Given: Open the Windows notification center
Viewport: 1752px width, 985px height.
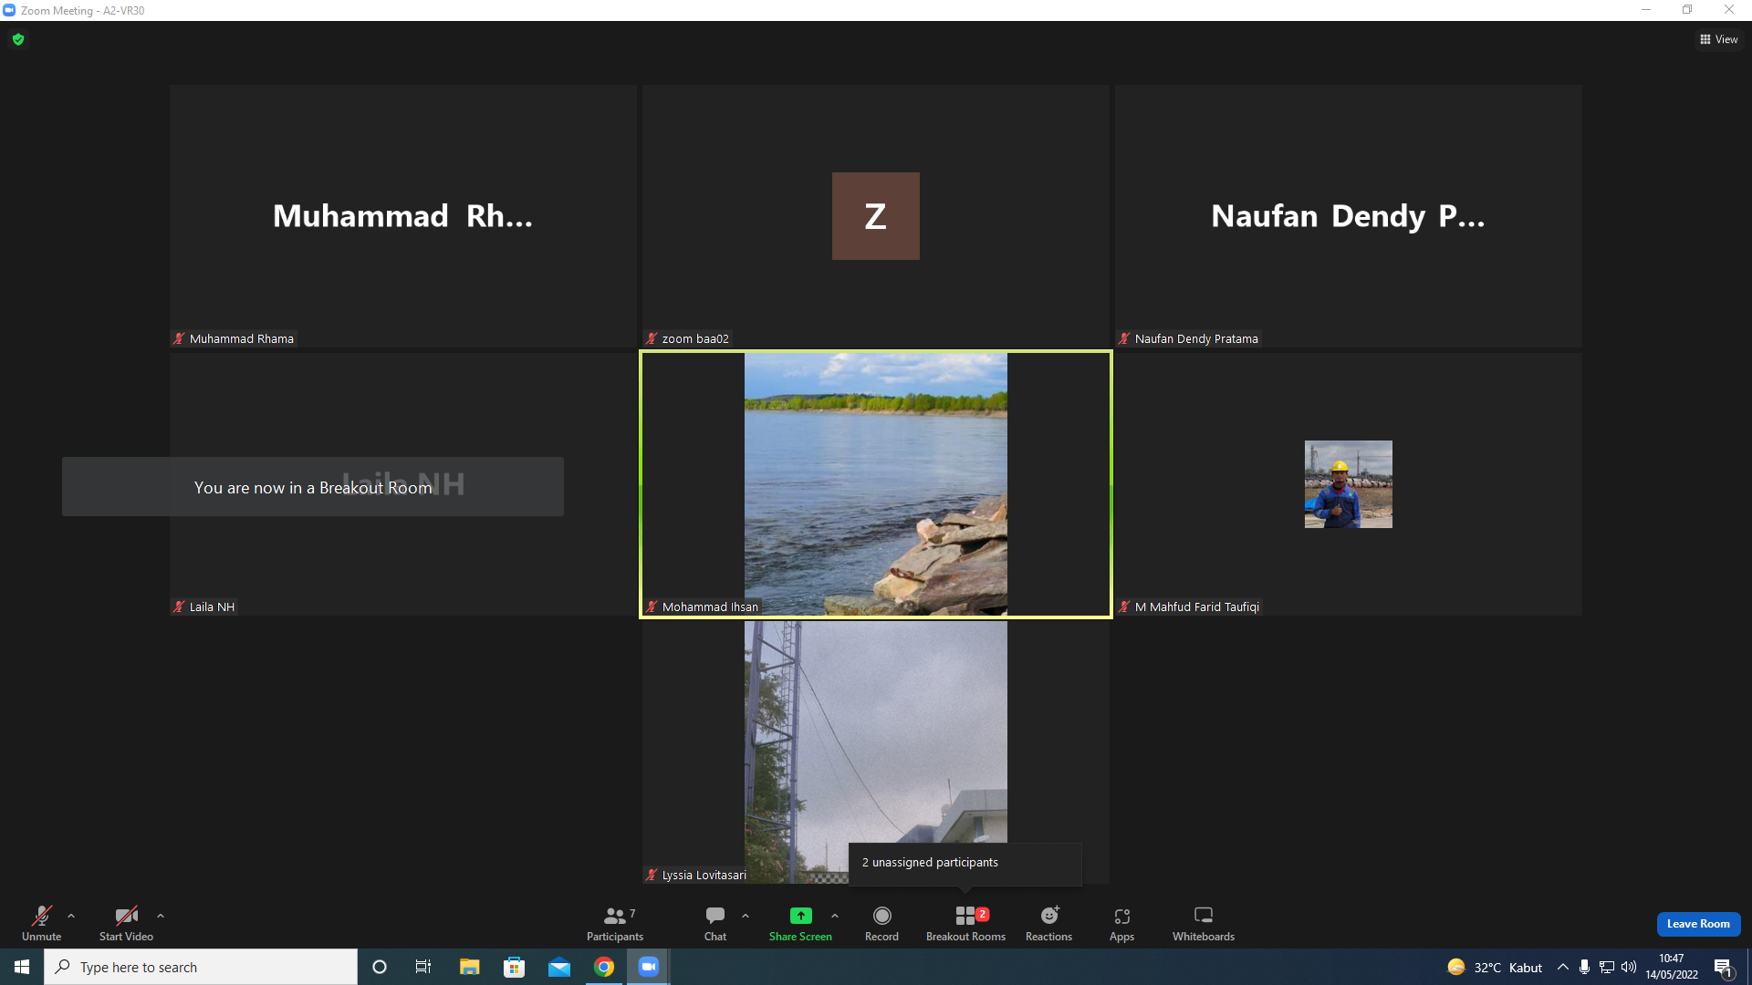Looking at the screenshot, I should [x=1724, y=967].
